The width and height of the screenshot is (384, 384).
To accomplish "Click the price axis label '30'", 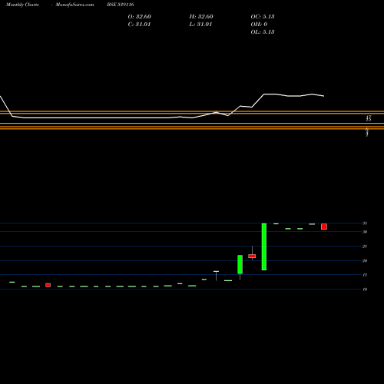I will (365, 232).
